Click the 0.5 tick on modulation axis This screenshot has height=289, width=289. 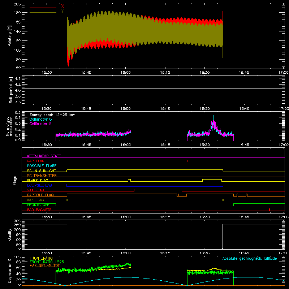[18, 112]
